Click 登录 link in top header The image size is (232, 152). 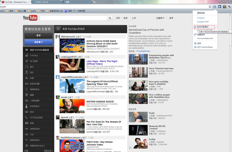[171, 18]
